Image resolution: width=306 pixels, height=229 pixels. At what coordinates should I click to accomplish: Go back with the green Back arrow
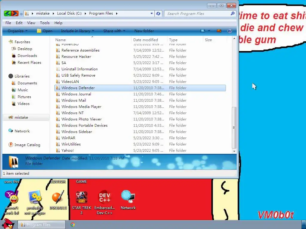click(7, 13)
